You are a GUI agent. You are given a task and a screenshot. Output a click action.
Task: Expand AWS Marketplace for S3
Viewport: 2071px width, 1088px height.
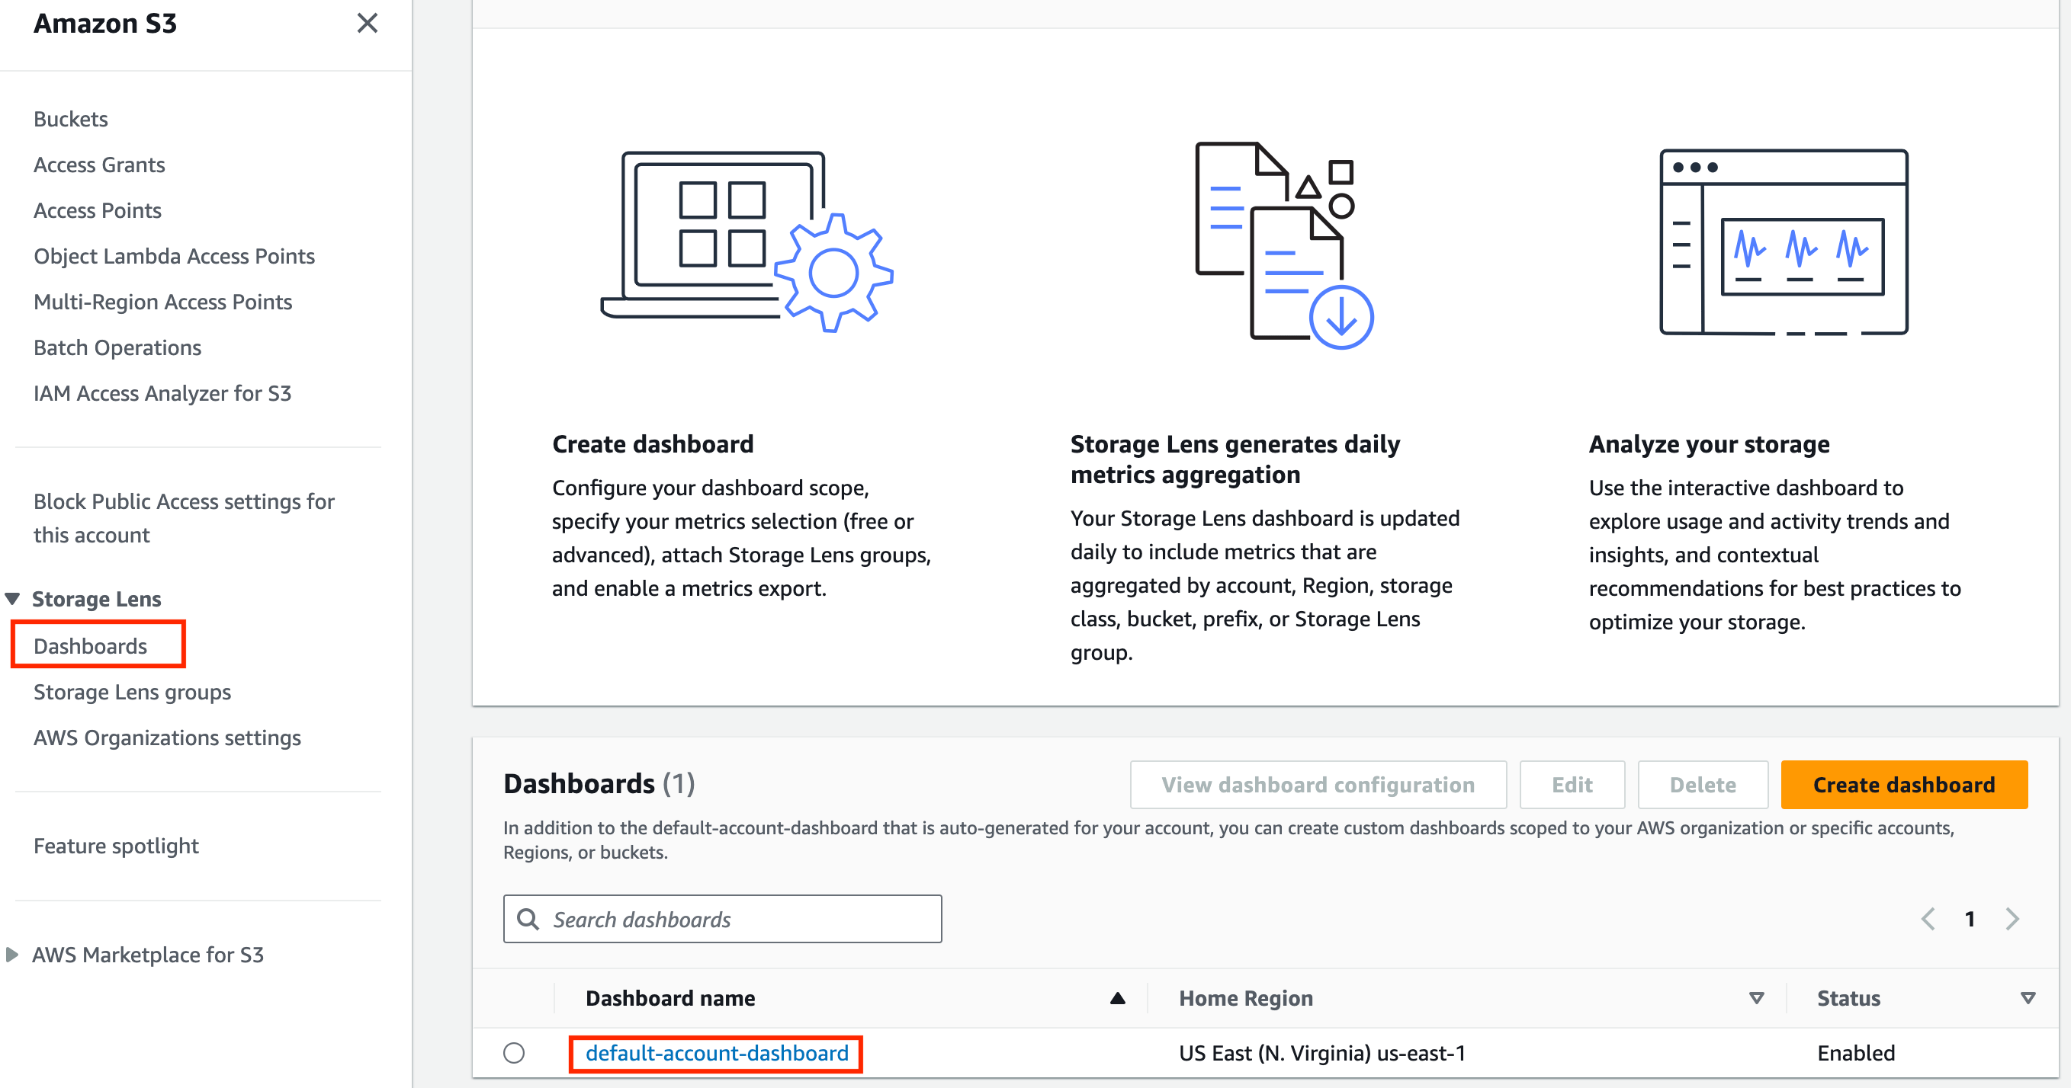[x=12, y=955]
